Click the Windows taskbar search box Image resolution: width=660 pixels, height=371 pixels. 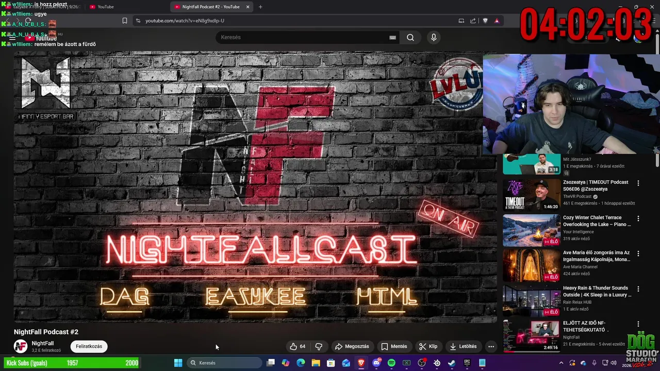(224, 363)
